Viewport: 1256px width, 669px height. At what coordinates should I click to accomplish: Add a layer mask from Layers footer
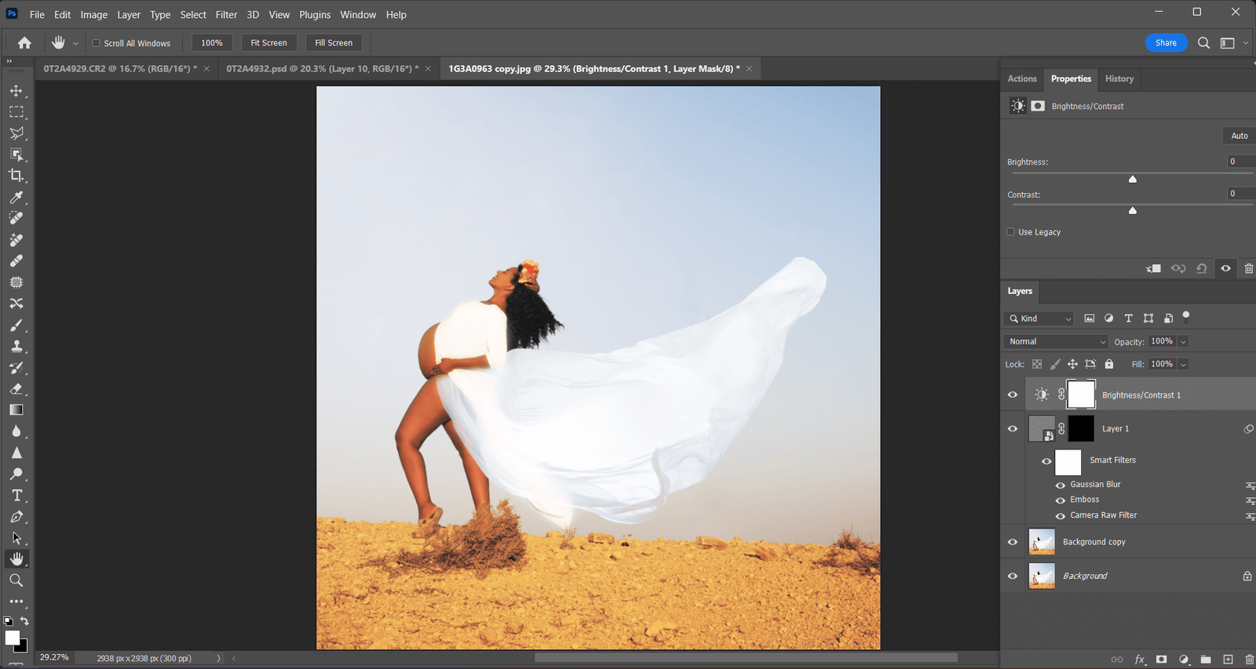(1162, 660)
